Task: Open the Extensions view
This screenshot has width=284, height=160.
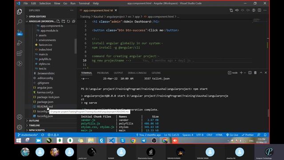Action: [x=20, y=53]
